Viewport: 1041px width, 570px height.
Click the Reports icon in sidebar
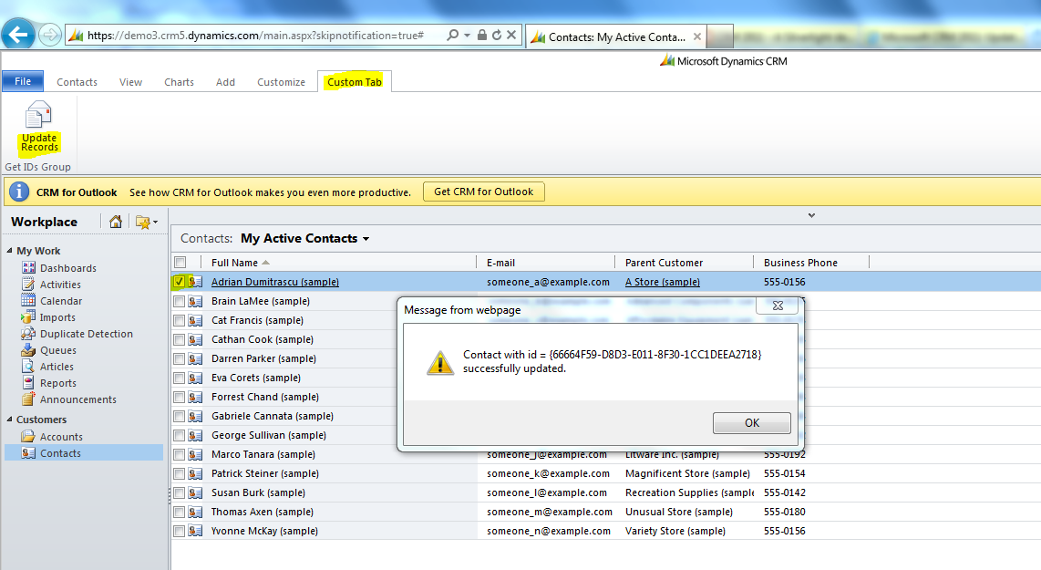click(x=29, y=383)
